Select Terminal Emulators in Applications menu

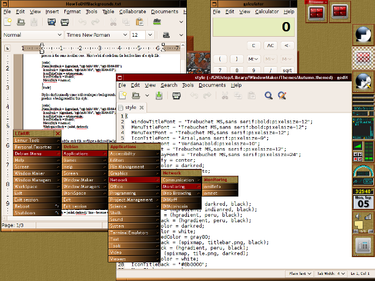point(134,233)
